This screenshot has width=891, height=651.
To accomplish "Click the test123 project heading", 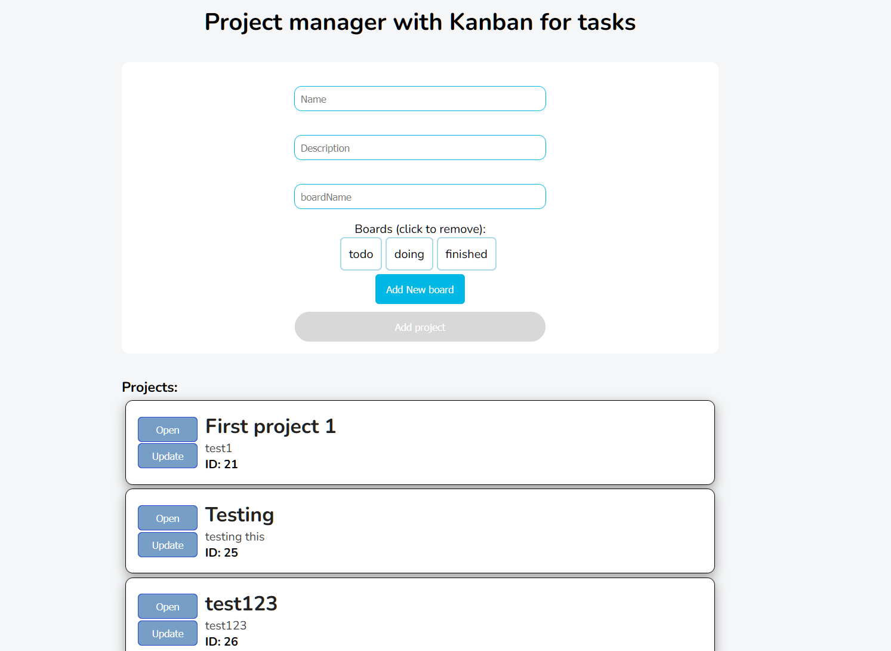I will coord(241,604).
